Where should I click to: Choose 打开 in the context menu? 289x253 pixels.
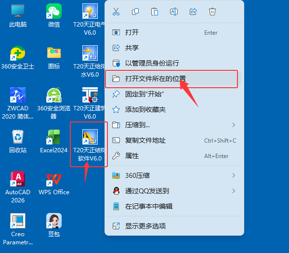pyautogui.click(x=174, y=32)
